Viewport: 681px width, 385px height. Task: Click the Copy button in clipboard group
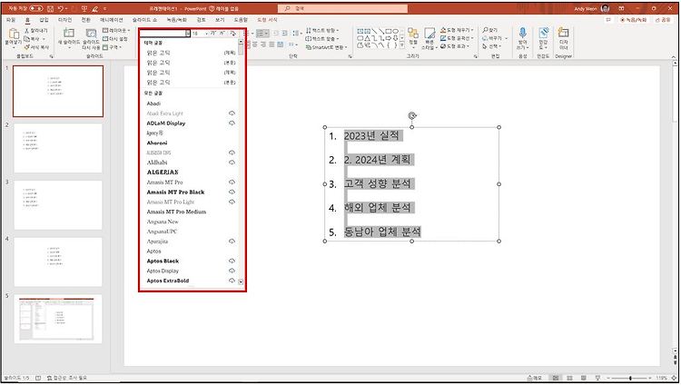coord(35,39)
